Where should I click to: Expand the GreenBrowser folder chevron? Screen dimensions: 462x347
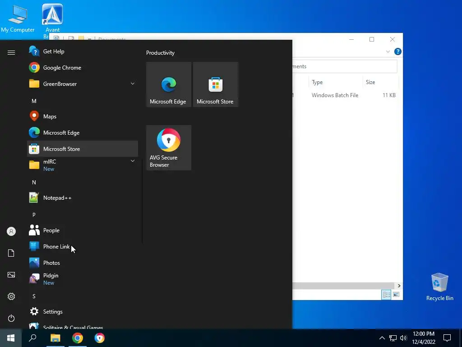[x=133, y=84]
